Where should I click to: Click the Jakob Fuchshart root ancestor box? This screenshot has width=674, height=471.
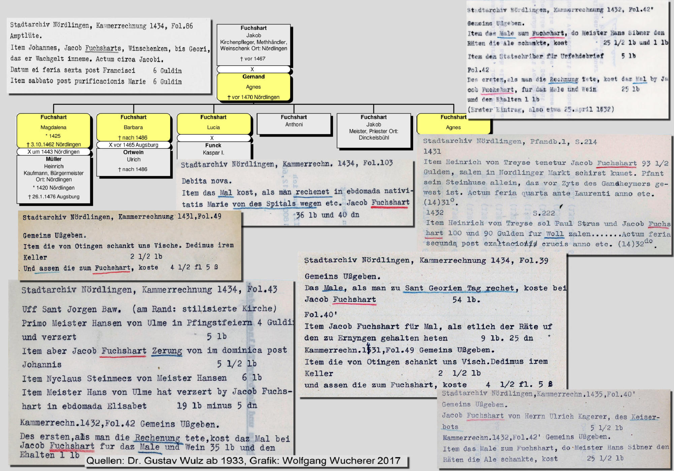pyautogui.click(x=253, y=44)
